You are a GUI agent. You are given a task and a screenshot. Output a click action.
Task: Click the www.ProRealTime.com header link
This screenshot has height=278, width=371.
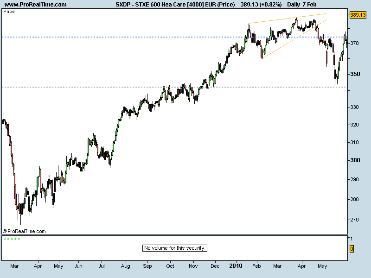(x=36, y=5)
